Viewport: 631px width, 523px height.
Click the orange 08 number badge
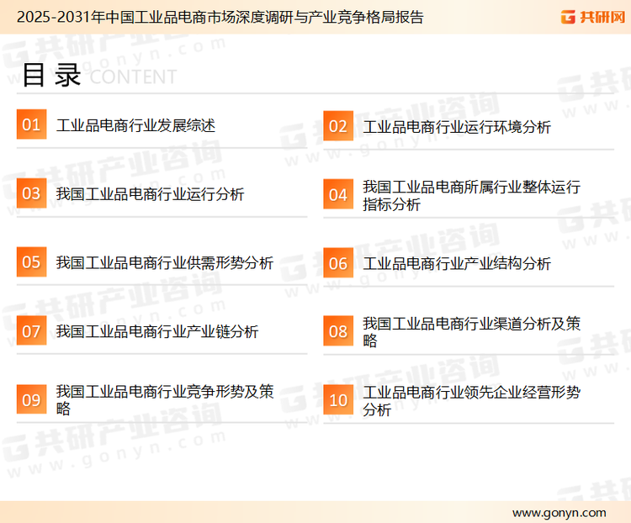click(x=338, y=331)
